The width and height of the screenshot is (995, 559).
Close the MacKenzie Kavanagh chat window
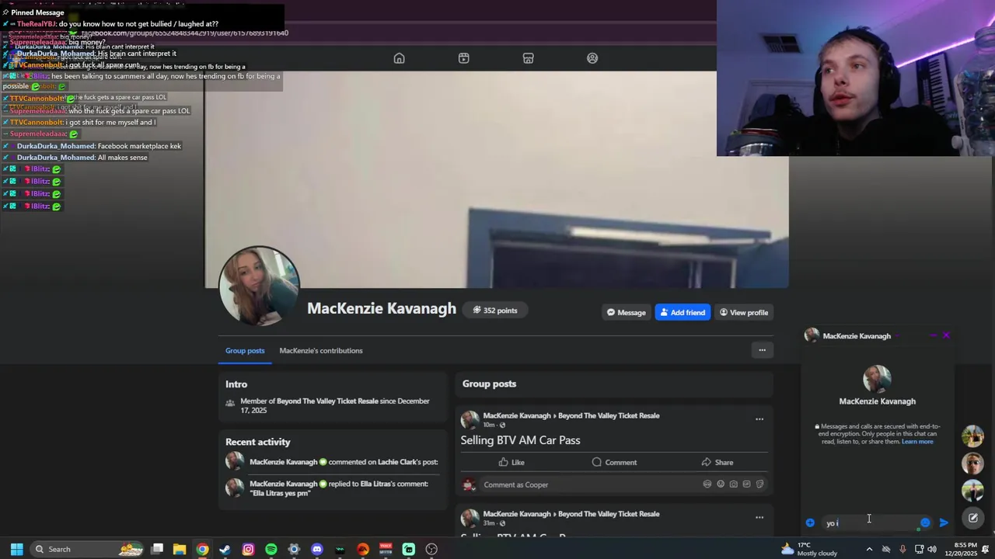(x=946, y=335)
